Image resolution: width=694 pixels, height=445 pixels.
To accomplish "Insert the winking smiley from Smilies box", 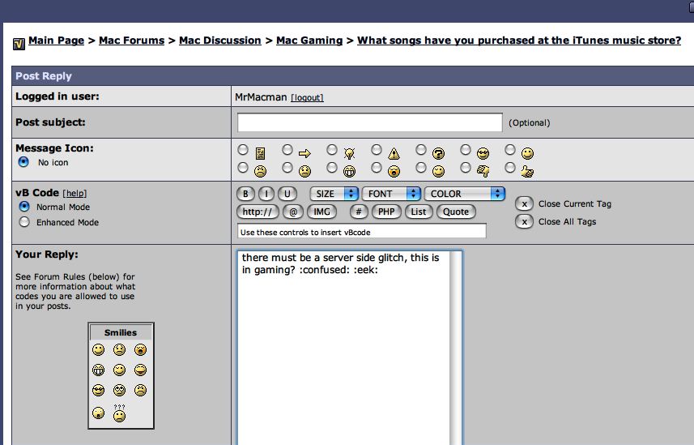I will 119,370.
